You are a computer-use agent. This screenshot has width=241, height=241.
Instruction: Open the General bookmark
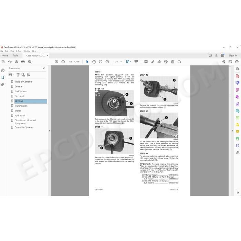point(19,86)
